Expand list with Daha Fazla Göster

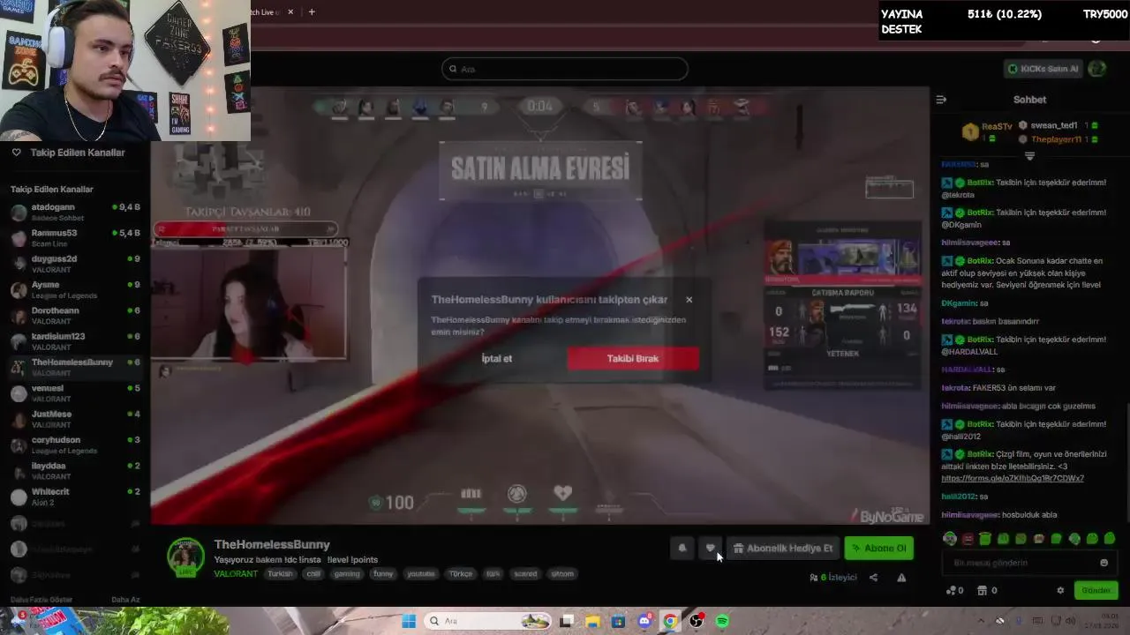point(41,600)
